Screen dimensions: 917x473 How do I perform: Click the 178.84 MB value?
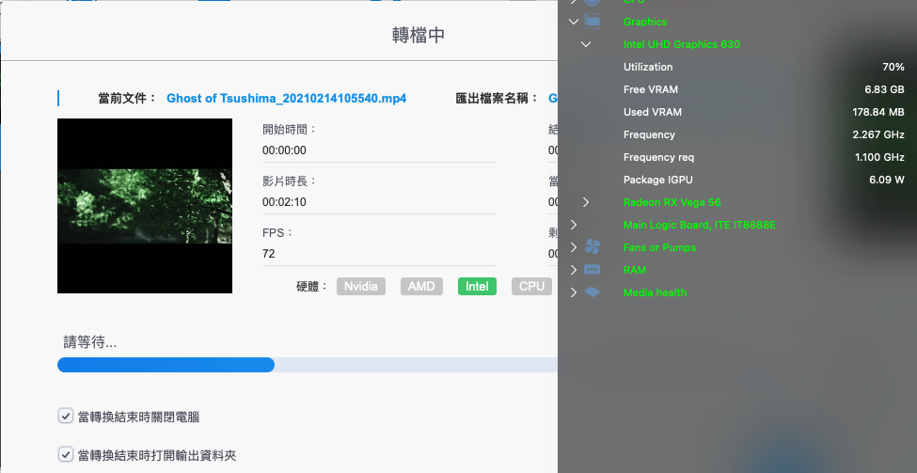coord(878,112)
